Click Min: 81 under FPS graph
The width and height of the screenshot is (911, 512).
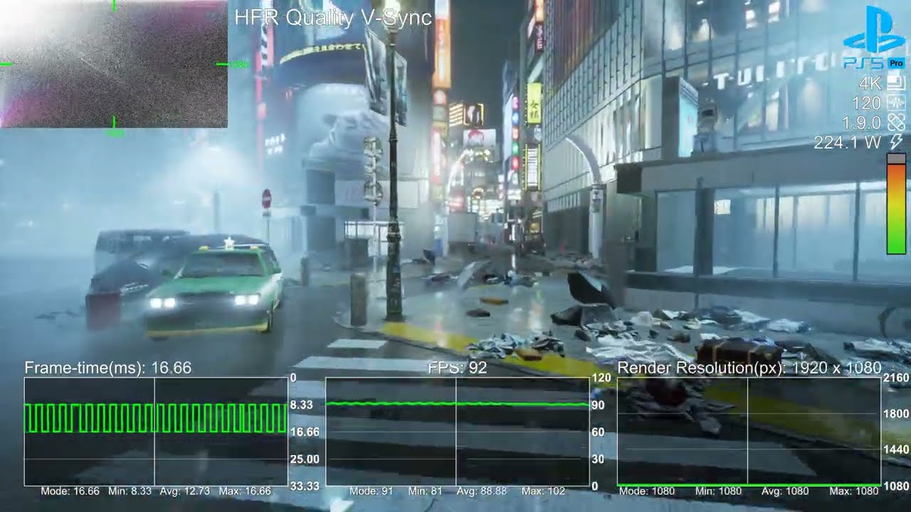(424, 491)
